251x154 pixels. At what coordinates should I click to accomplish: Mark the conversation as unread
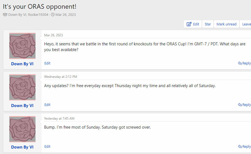coord(226,24)
